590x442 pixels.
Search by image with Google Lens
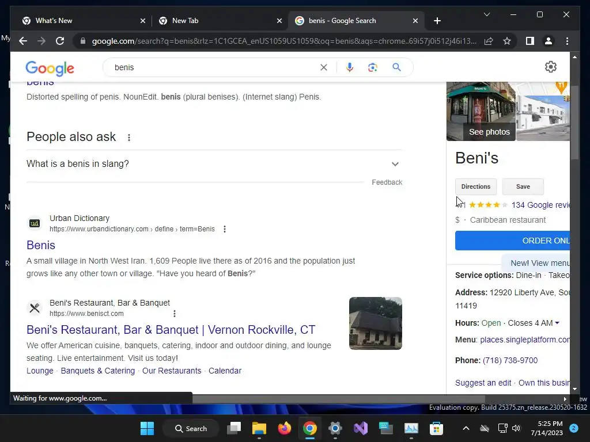(373, 67)
